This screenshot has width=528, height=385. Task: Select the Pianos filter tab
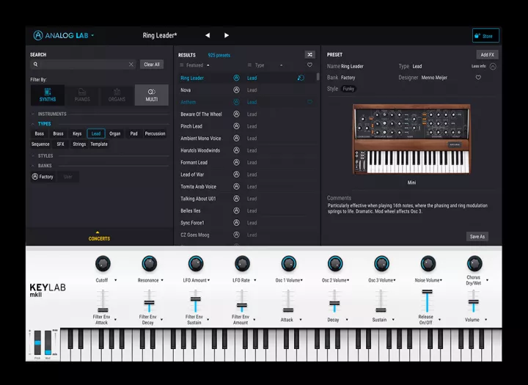click(x=82, y=95)
